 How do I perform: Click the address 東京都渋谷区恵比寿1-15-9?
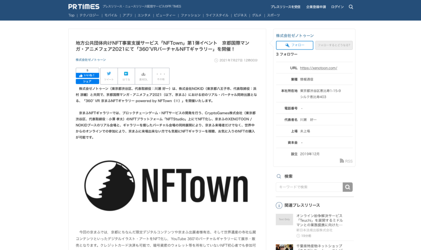coord(320,91)
